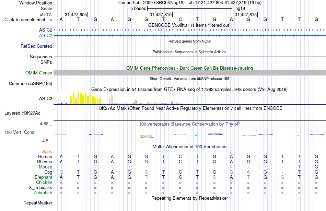
Task: Click the Human Feb. 2009 (GRCh37/hg19) assembly text
Action: 151,3
